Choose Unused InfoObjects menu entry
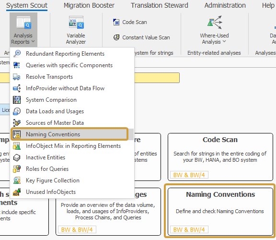The image size is (276, 240). coord(72,192)
